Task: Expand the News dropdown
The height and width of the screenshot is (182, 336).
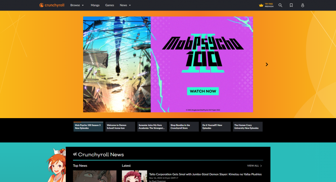Action: 125,5
